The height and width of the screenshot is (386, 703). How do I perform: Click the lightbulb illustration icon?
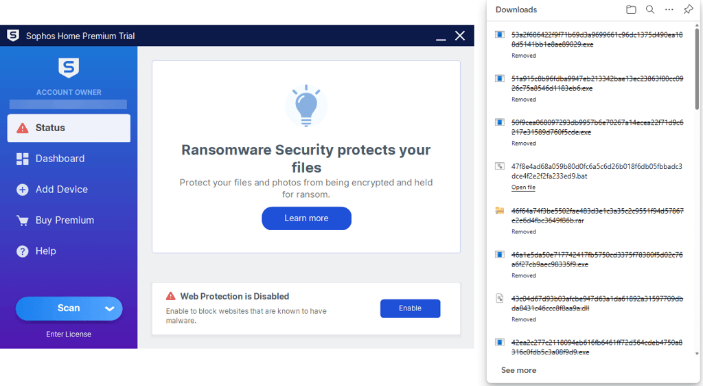click(x=306, y=106)
